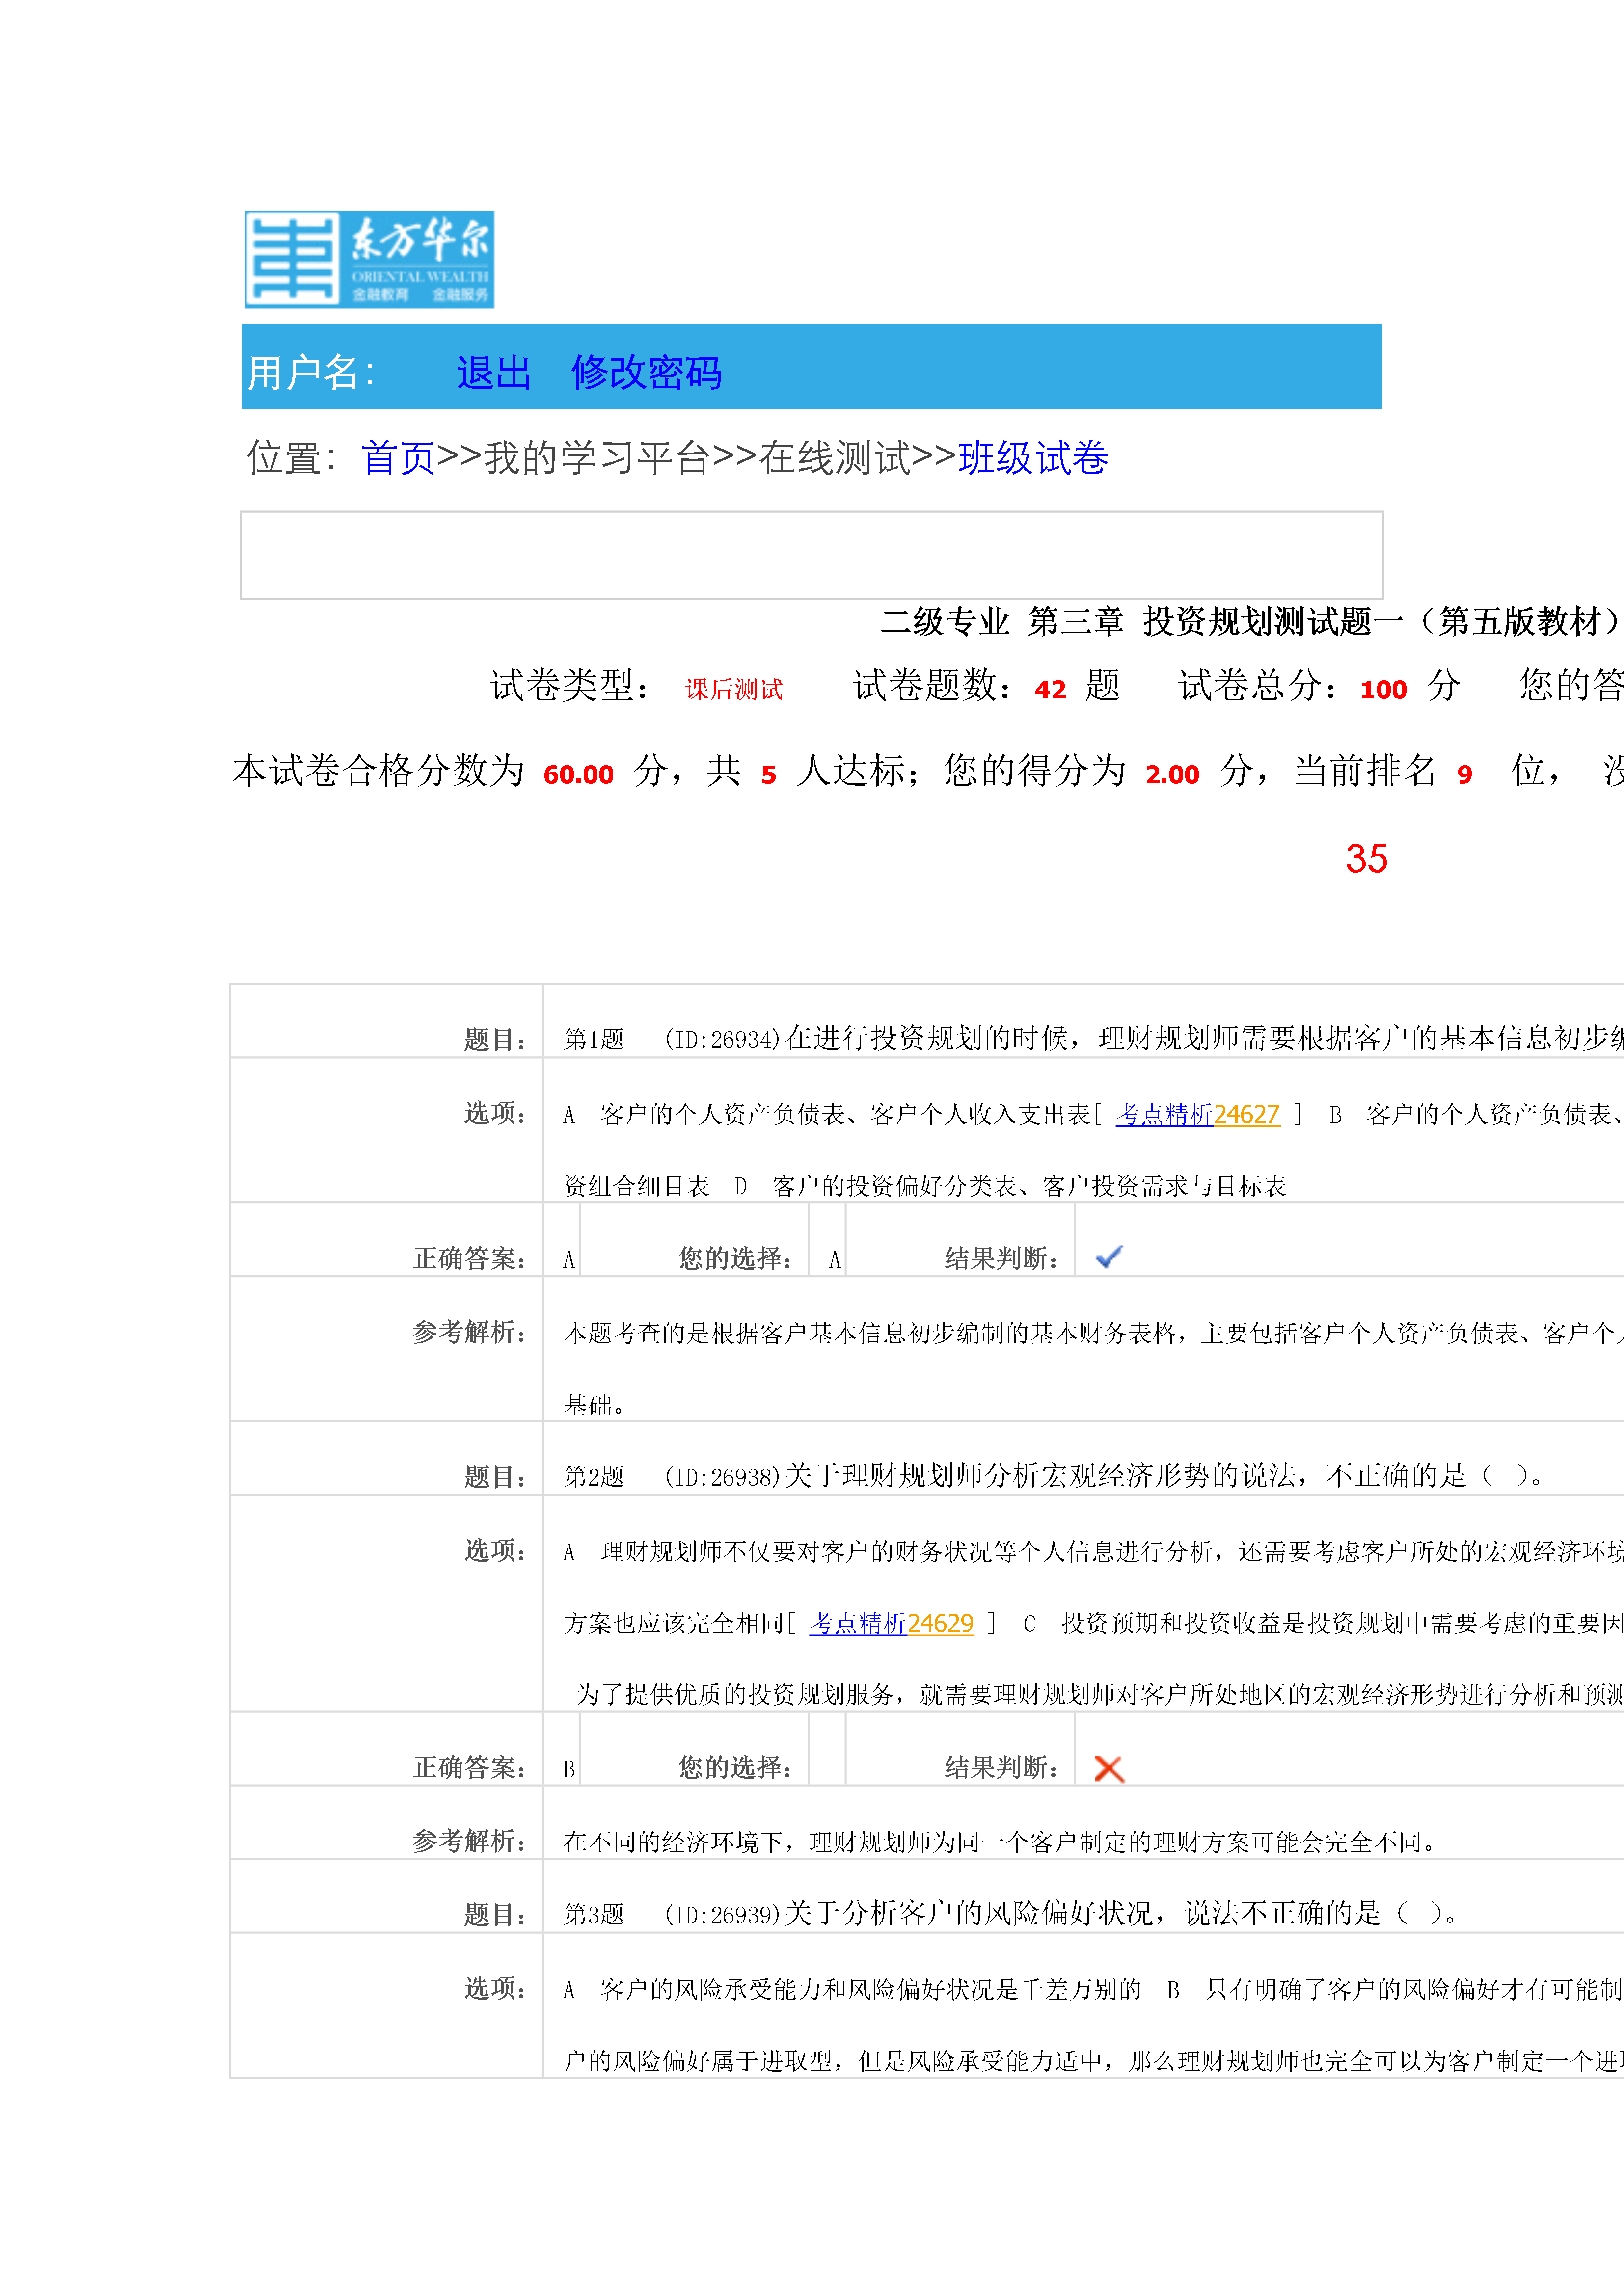The width and height of the screenshot is (1624, 2296).
Task: Select the 第3题 question label
Action: (594, 1914)
